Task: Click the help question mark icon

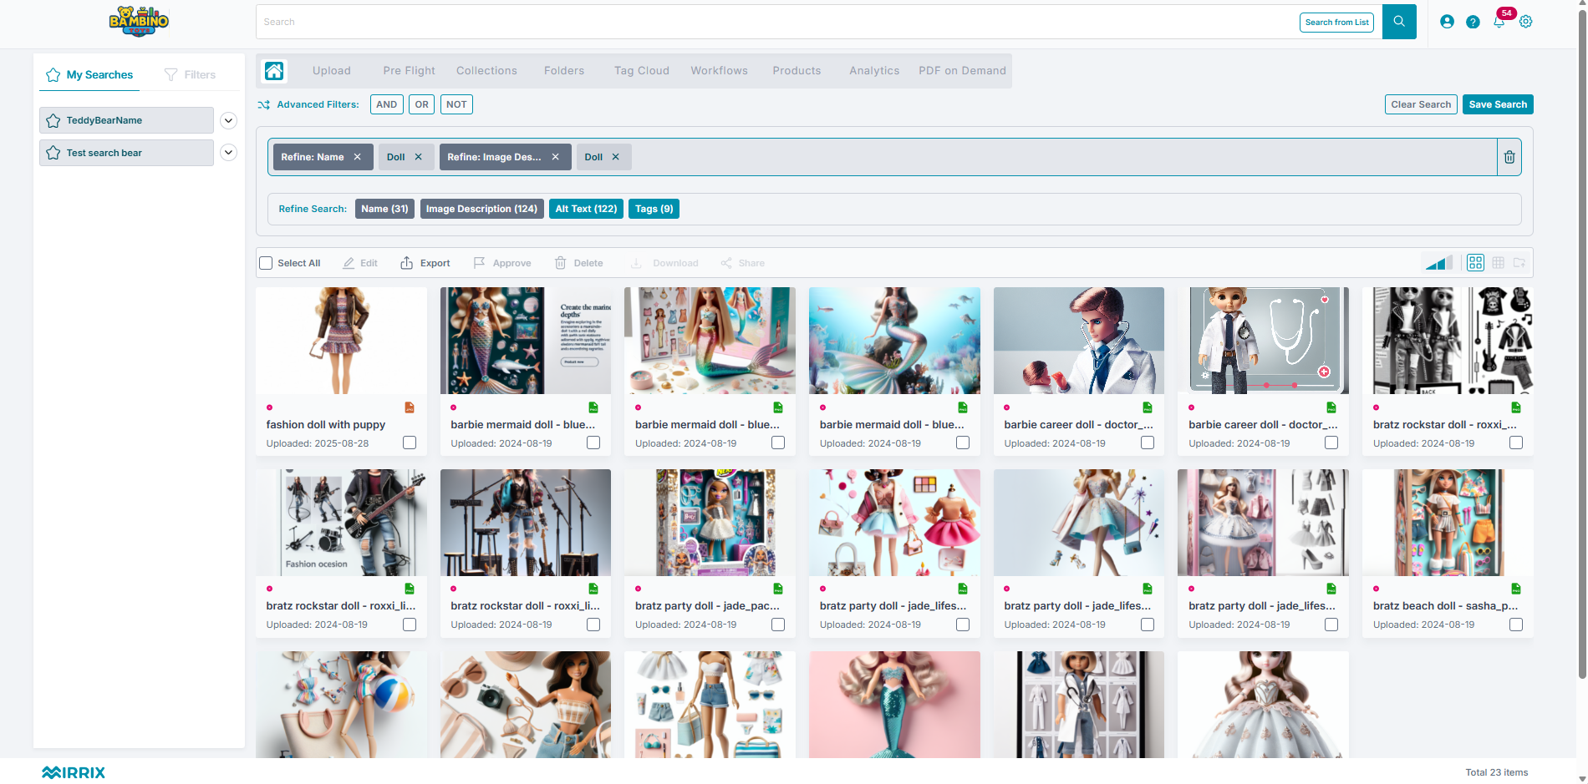Action: (1473, 22)
